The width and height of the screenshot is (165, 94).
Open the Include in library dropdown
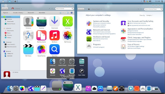click(x=19, y=13)
